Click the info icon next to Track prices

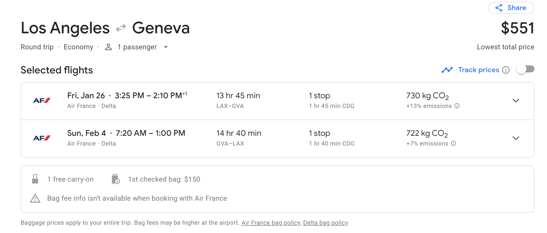point(506,70)
